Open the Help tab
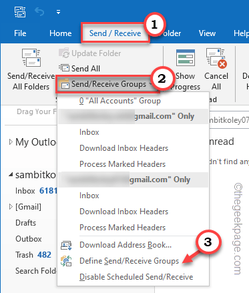 (x=241, y=33)
